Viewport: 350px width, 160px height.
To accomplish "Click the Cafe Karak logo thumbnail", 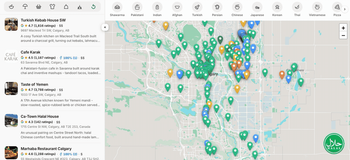I will tap(11, 56).
